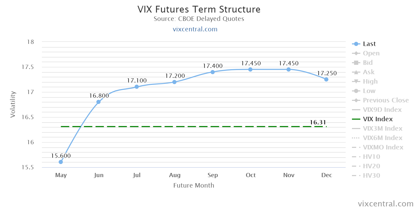
Task: Toggle HV20 series visibility
Action: pos(371,166)
